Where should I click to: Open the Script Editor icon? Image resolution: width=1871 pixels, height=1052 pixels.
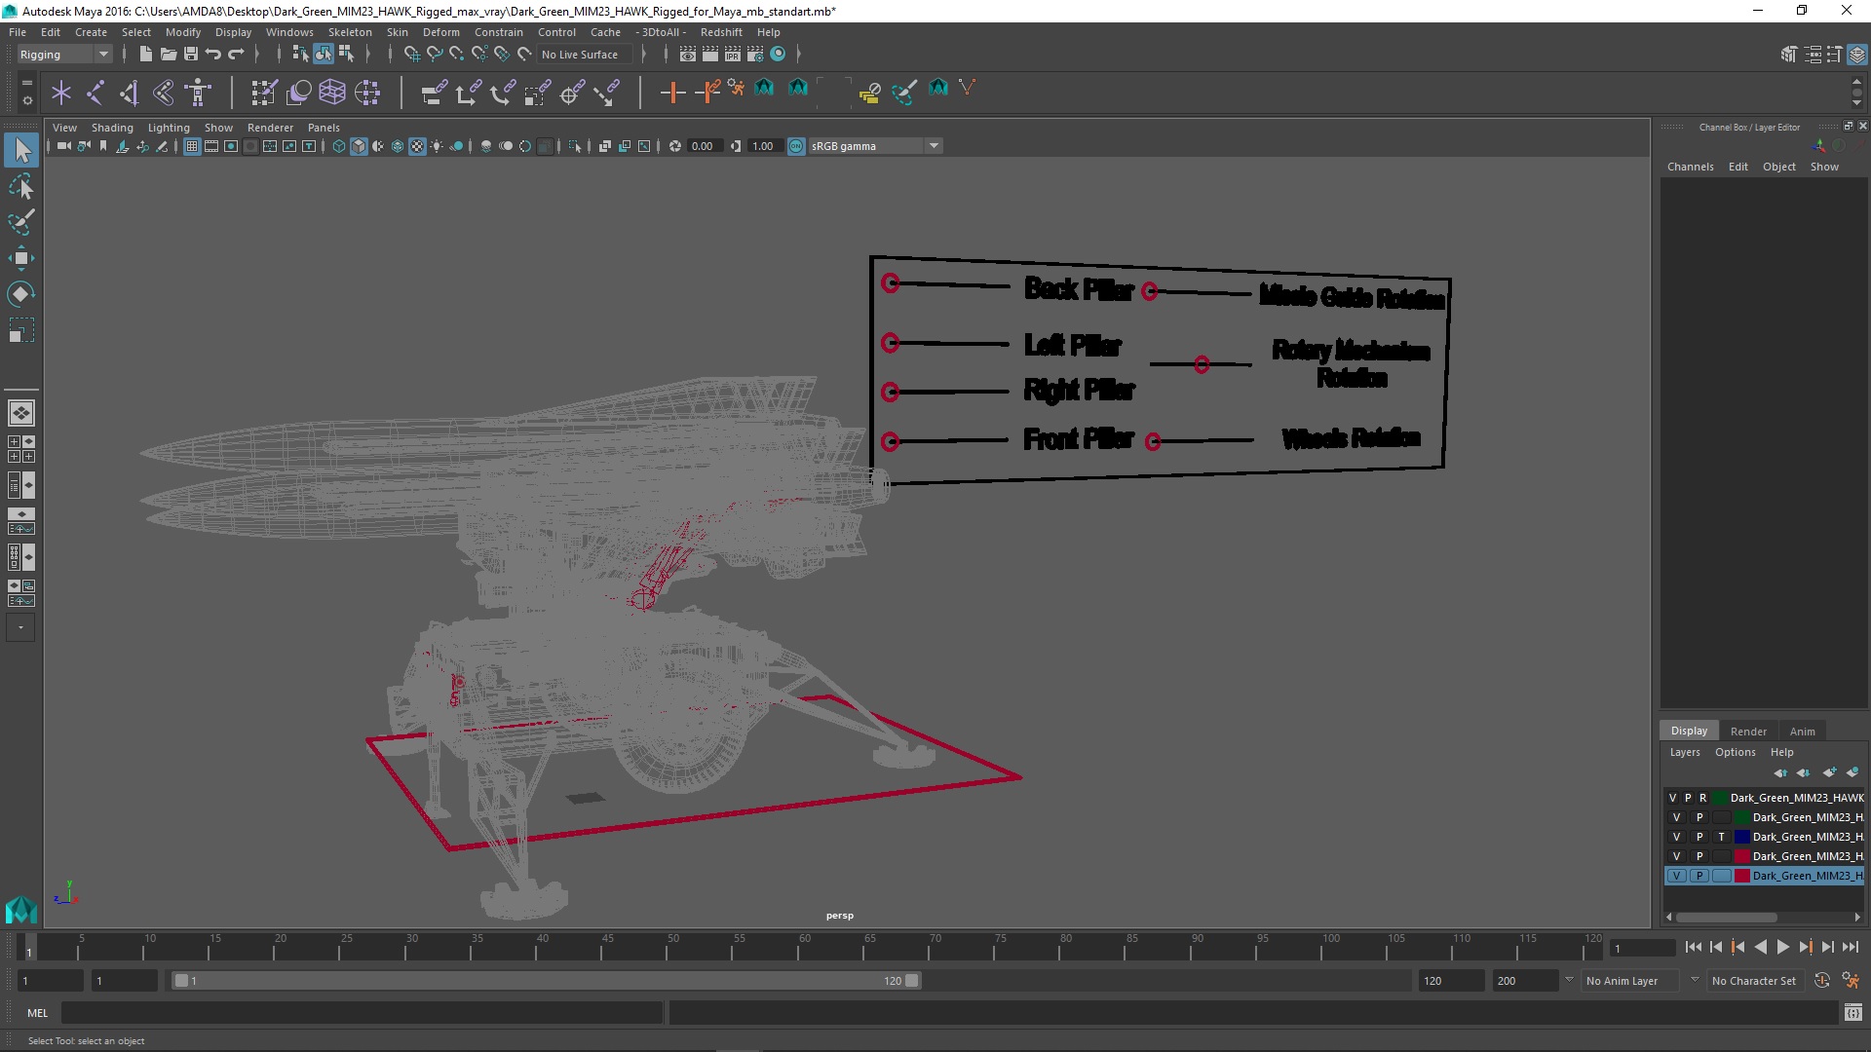pyautogui.click(x=1852, y=1013)
